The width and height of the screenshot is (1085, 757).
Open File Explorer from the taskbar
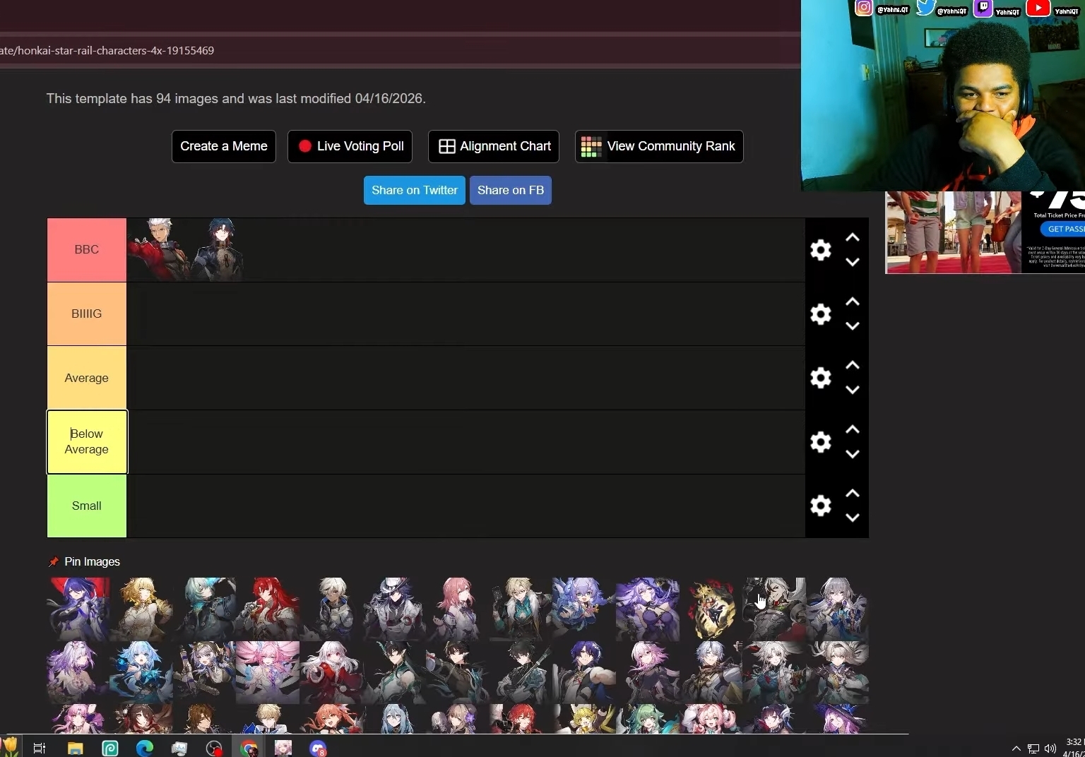[75, 748]
